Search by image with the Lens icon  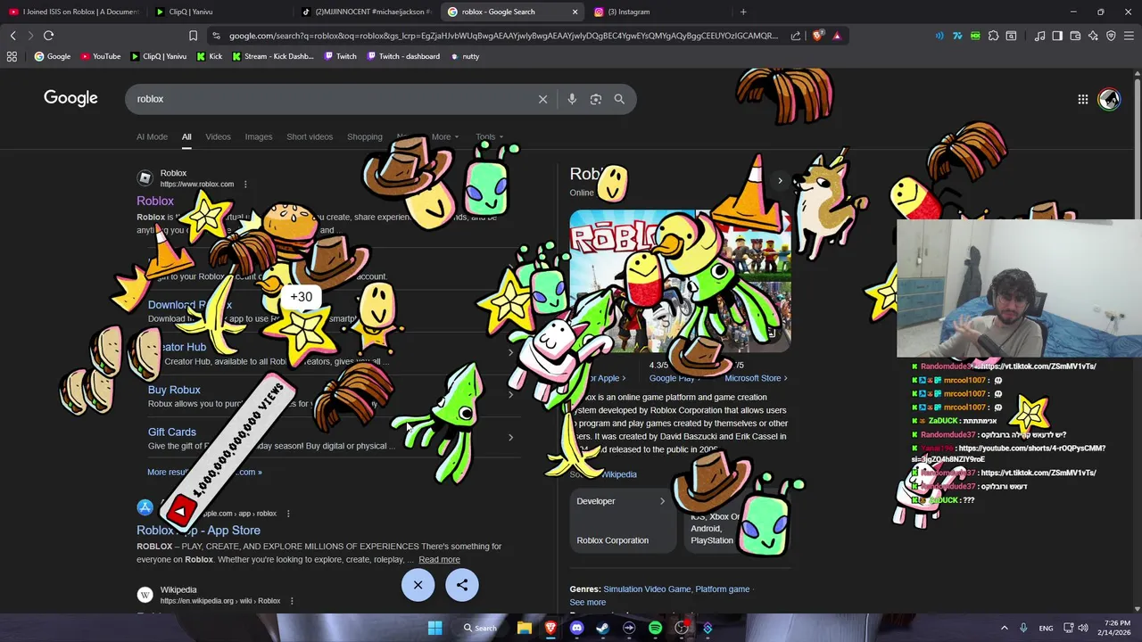click(x=596, y=99)
